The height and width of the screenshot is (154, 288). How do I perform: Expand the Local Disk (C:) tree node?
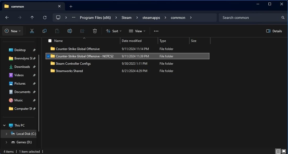(x=6, y=134)
